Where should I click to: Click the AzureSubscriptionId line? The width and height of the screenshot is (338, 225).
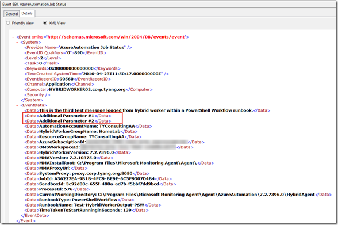(x=114, y=142)
